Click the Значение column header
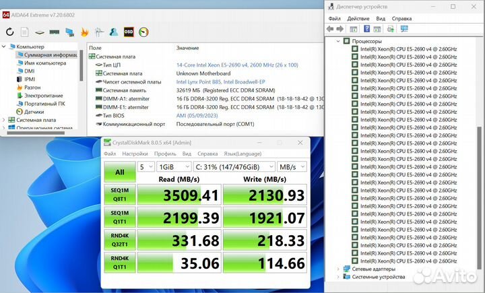Image resolution: width=485 pixels, height=293 pixels. (187, 48)
